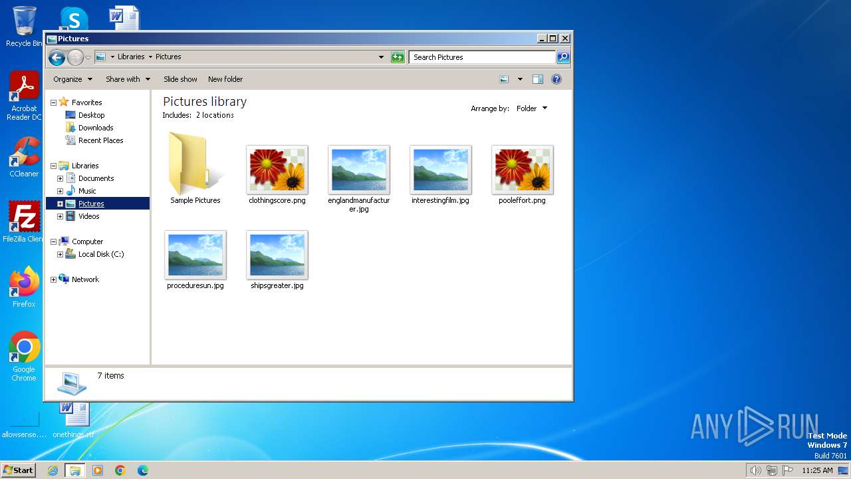Open Windows Media Player from taskbar
This screenshot has width=851, height=479.
pyautogui.click(x=98, y=470)
